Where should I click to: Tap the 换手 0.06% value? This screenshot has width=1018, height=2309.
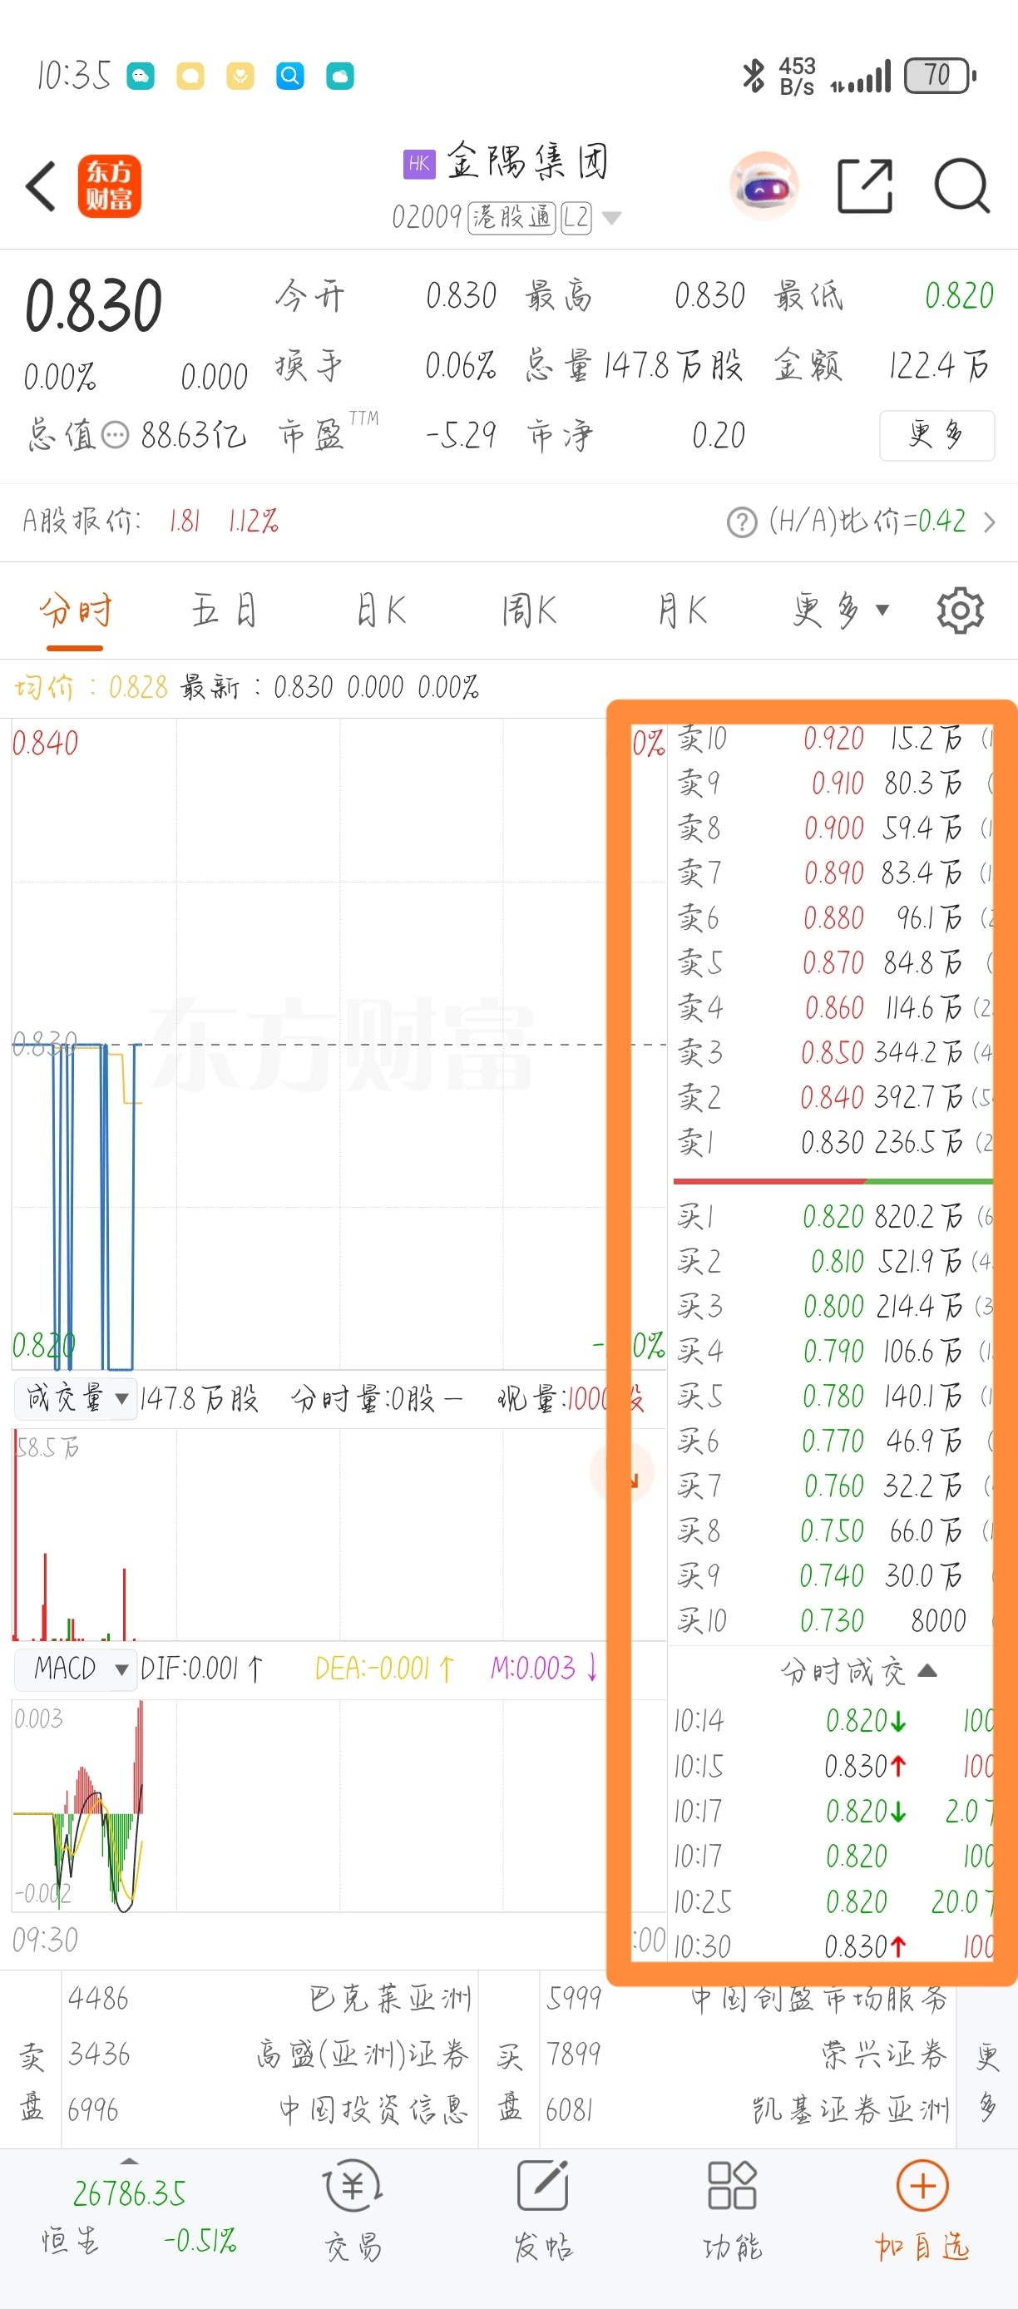460,366
